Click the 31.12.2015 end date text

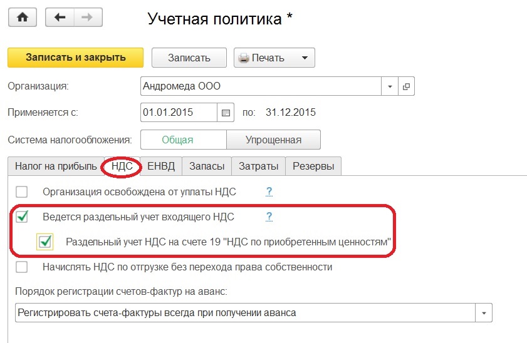coord(291,112)
